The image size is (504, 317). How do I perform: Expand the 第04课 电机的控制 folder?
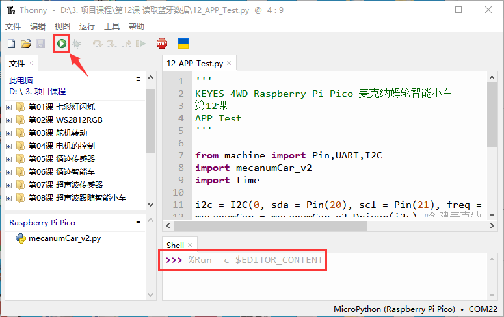[9, 146]
